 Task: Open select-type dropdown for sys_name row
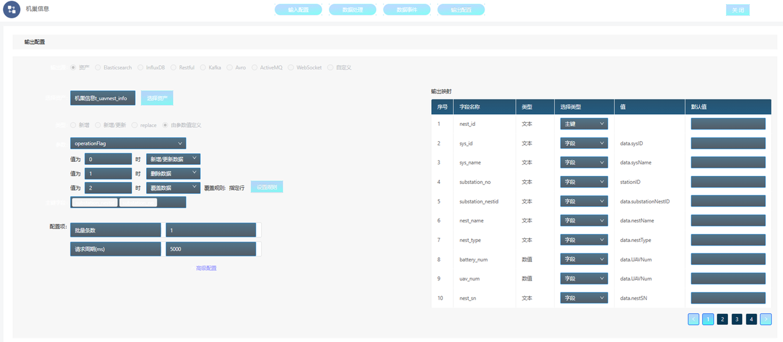(584, 162)
